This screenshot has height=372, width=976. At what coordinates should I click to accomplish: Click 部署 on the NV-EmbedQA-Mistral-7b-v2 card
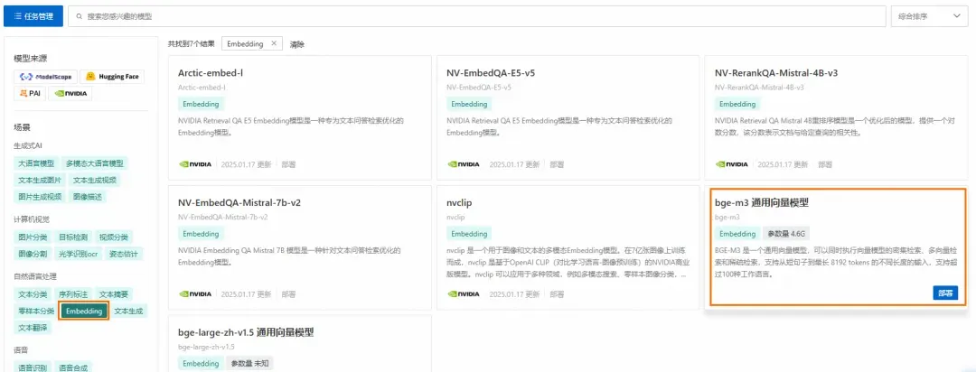click(x=288, y=294)
